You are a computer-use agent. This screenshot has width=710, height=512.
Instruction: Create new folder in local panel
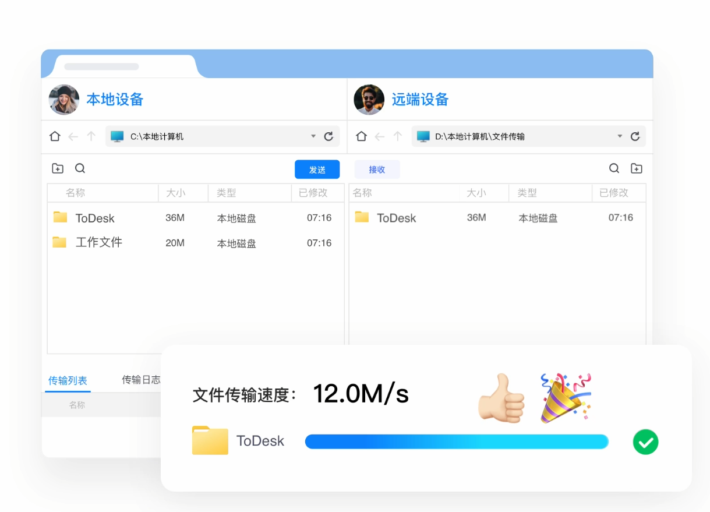[58, 168]
